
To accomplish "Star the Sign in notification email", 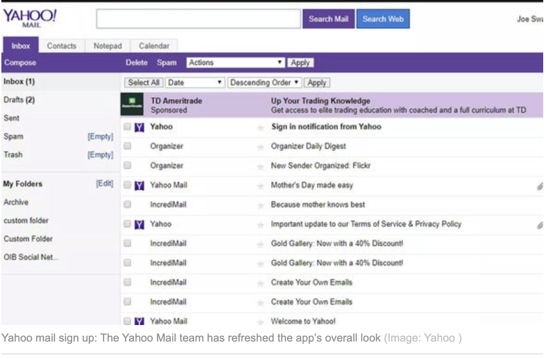I will [261, 127].
